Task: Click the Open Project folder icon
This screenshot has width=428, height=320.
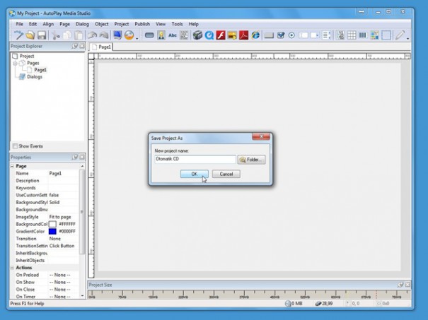Action: 30,35
